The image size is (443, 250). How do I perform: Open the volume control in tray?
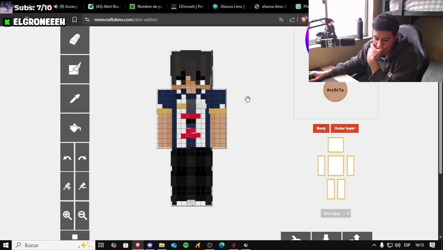(397, 245)
